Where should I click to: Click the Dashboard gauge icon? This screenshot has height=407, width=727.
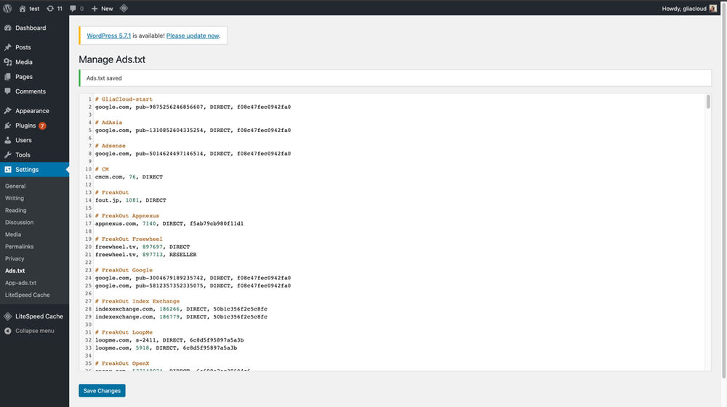[8, 28]
